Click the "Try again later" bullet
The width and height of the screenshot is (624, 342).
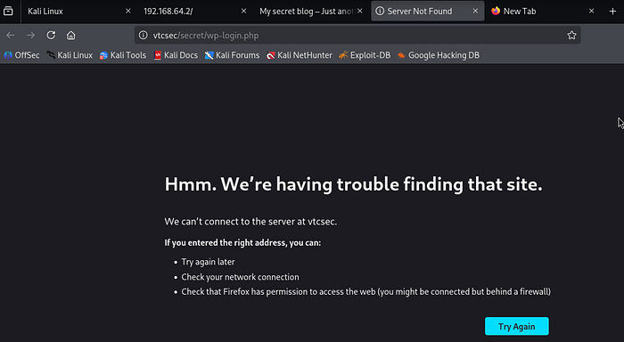click(208, 262)
